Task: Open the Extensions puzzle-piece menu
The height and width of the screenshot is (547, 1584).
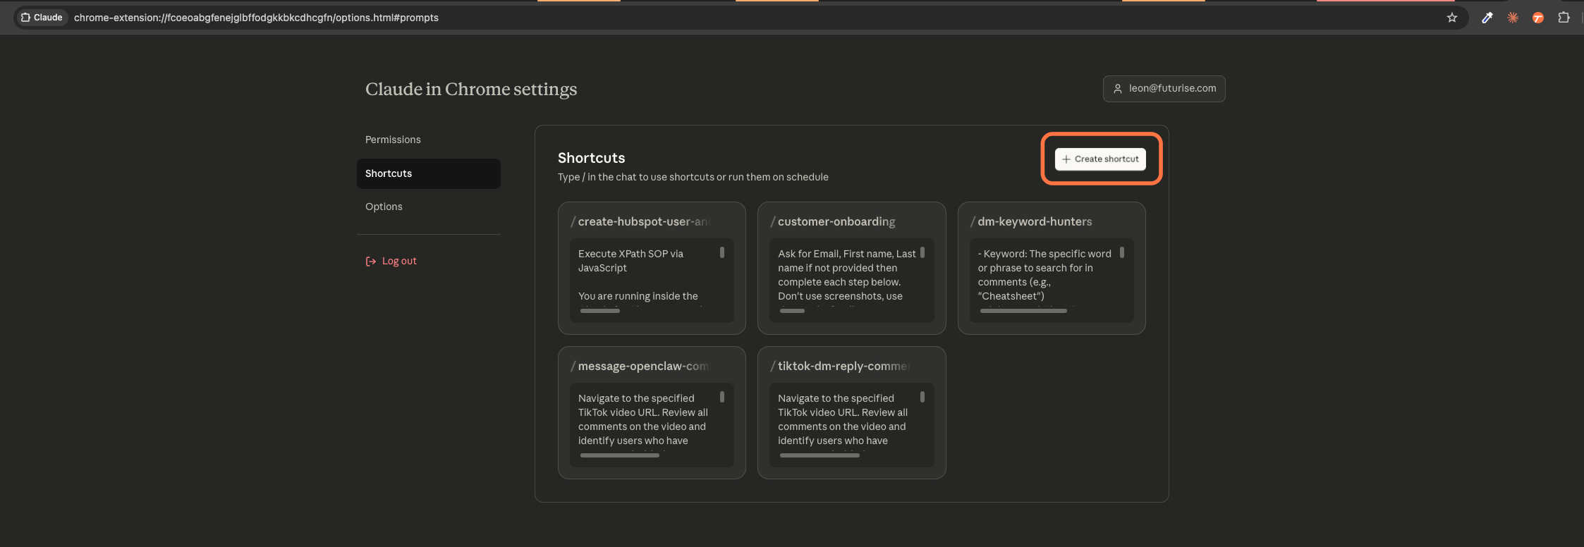Action: coord(1564,18)
